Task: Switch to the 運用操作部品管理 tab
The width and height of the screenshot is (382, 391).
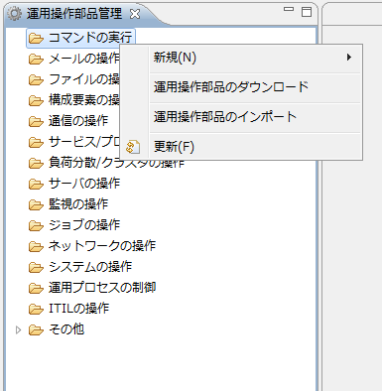Action: [x=74, y=14]
